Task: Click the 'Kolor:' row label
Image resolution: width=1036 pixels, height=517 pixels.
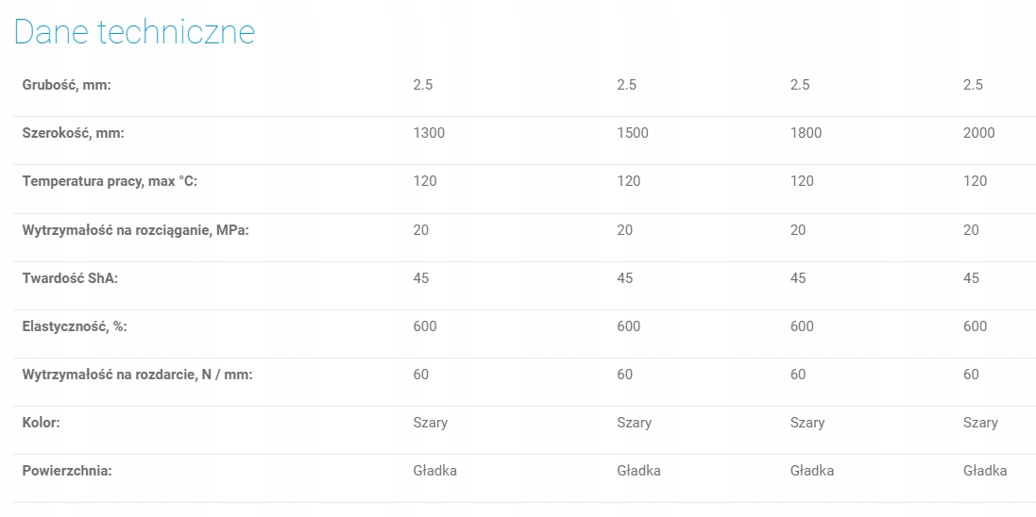Action: tap(41, 423)
